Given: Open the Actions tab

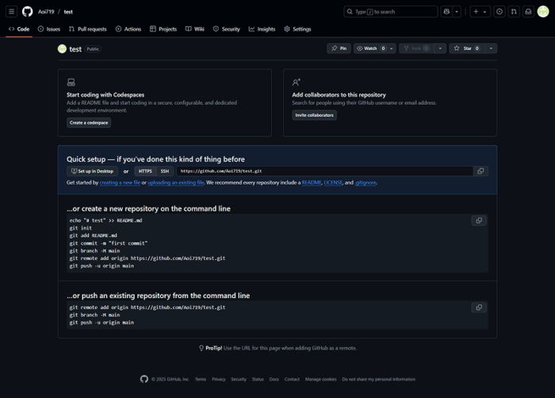Looking at the screenshot, I should (128, 29).
